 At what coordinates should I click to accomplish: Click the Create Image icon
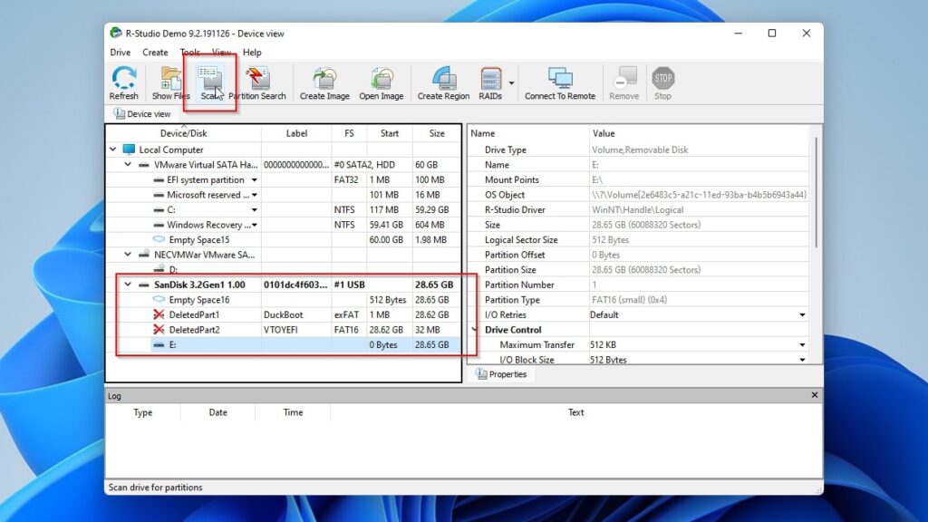point(324,82)
